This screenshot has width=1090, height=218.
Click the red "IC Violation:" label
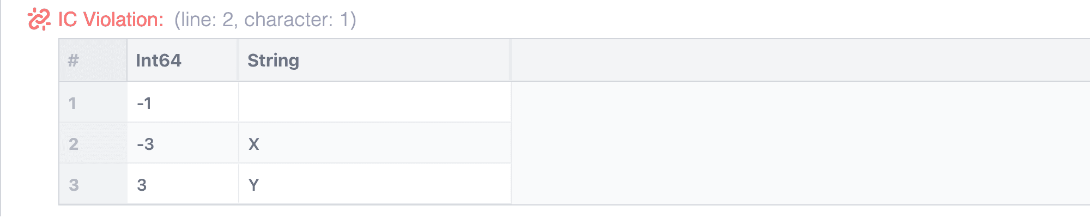click(111, 20)
